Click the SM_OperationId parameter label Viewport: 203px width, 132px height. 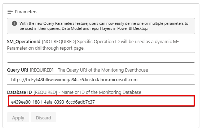(24, 42)
